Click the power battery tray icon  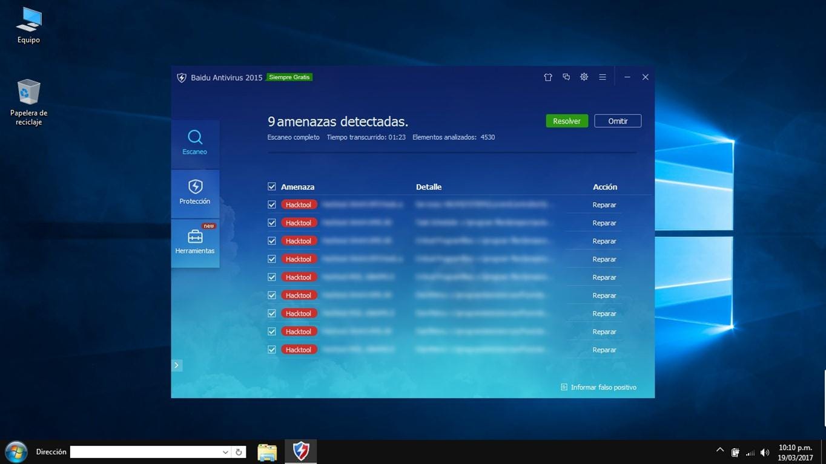click(735, 453)
